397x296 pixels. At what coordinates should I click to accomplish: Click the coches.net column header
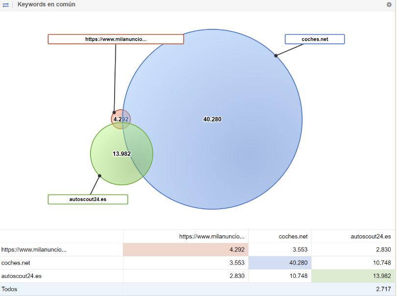[x=293, y=236]
